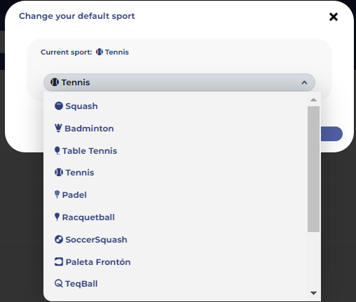This screenshot has width=356, height=302.
Task: Click the Padel racket icon
Action: pyautogui.click(x=57, y=194)
